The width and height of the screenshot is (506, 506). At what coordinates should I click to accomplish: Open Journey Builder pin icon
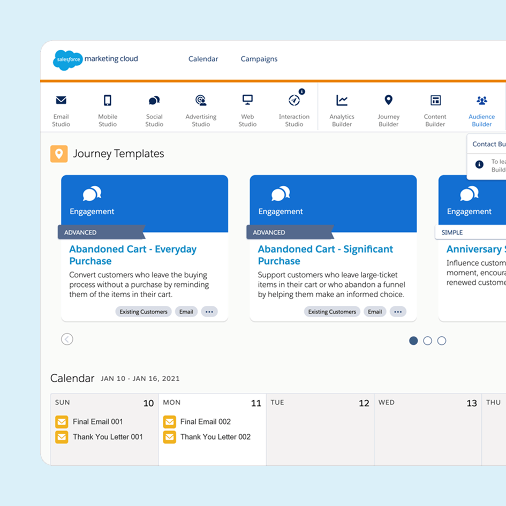389,101
